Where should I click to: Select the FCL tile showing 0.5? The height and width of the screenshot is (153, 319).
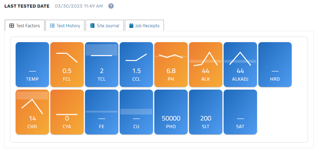coord(67,65)
